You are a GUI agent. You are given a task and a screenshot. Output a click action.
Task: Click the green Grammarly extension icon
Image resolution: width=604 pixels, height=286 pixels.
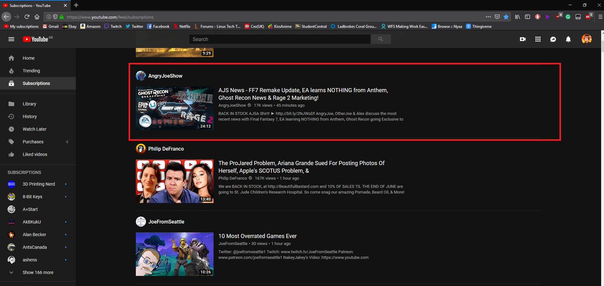pyautogui.click(x=568, y=17)
